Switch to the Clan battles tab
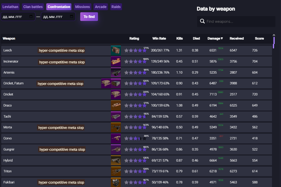The image size is (281, 187). (x=33, y=7)
